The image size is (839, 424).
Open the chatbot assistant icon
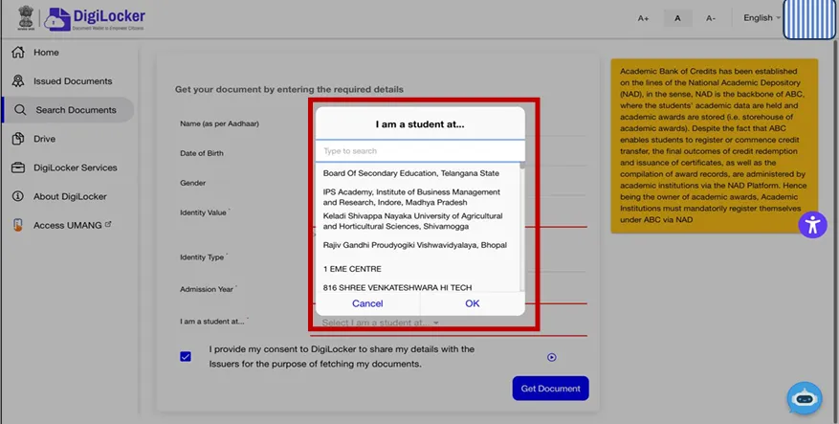[804, 398]
